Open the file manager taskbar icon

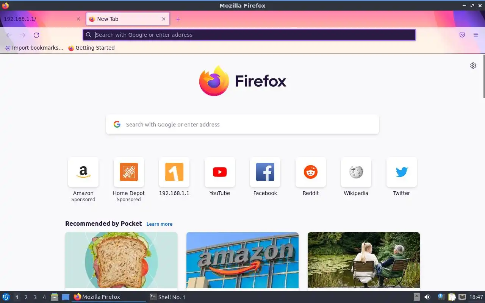[55, 297]
